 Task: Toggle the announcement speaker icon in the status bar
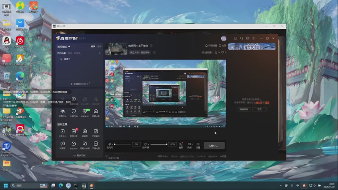click(x=106, y=157)
